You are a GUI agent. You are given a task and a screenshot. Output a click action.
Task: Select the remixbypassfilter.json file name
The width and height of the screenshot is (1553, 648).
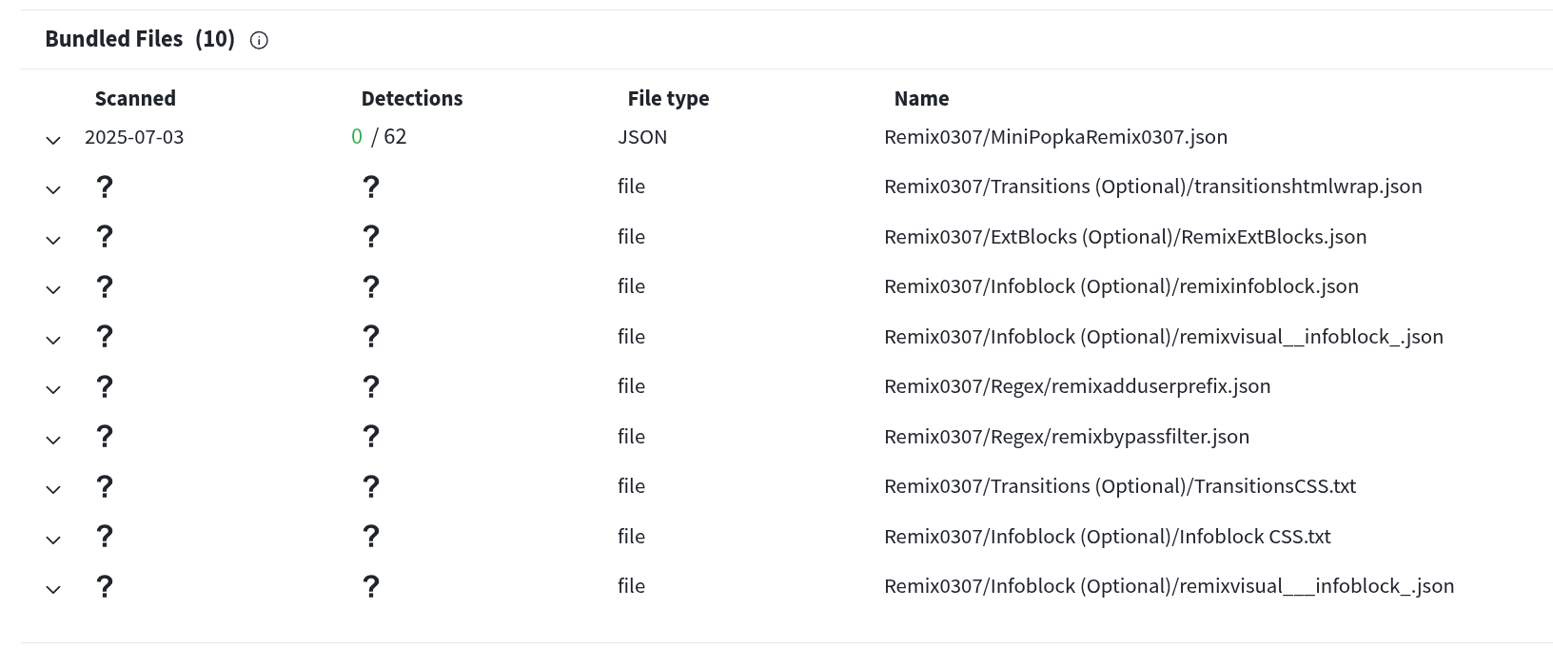(x=1066, y=437)
